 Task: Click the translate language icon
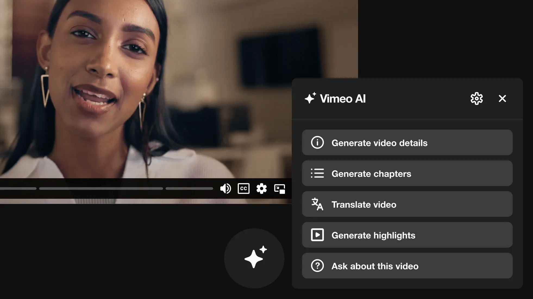317,204
